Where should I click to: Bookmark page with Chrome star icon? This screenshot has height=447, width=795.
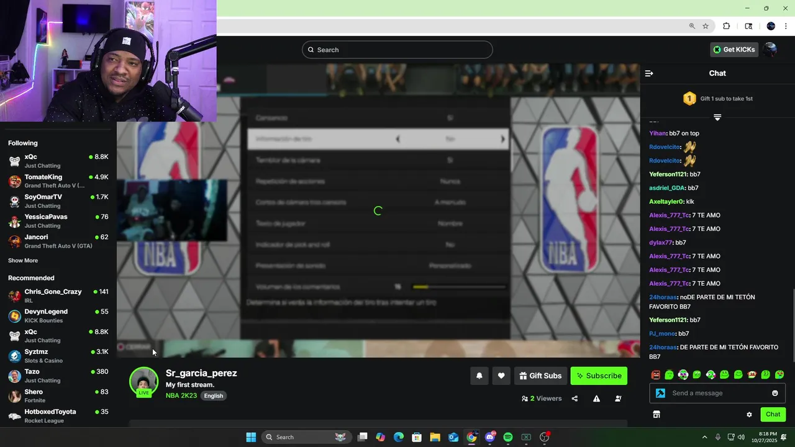[x=706, y=26]
